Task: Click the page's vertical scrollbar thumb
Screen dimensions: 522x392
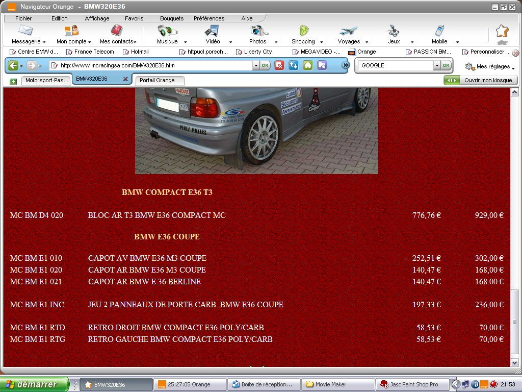Action: [x=514, y=322]
